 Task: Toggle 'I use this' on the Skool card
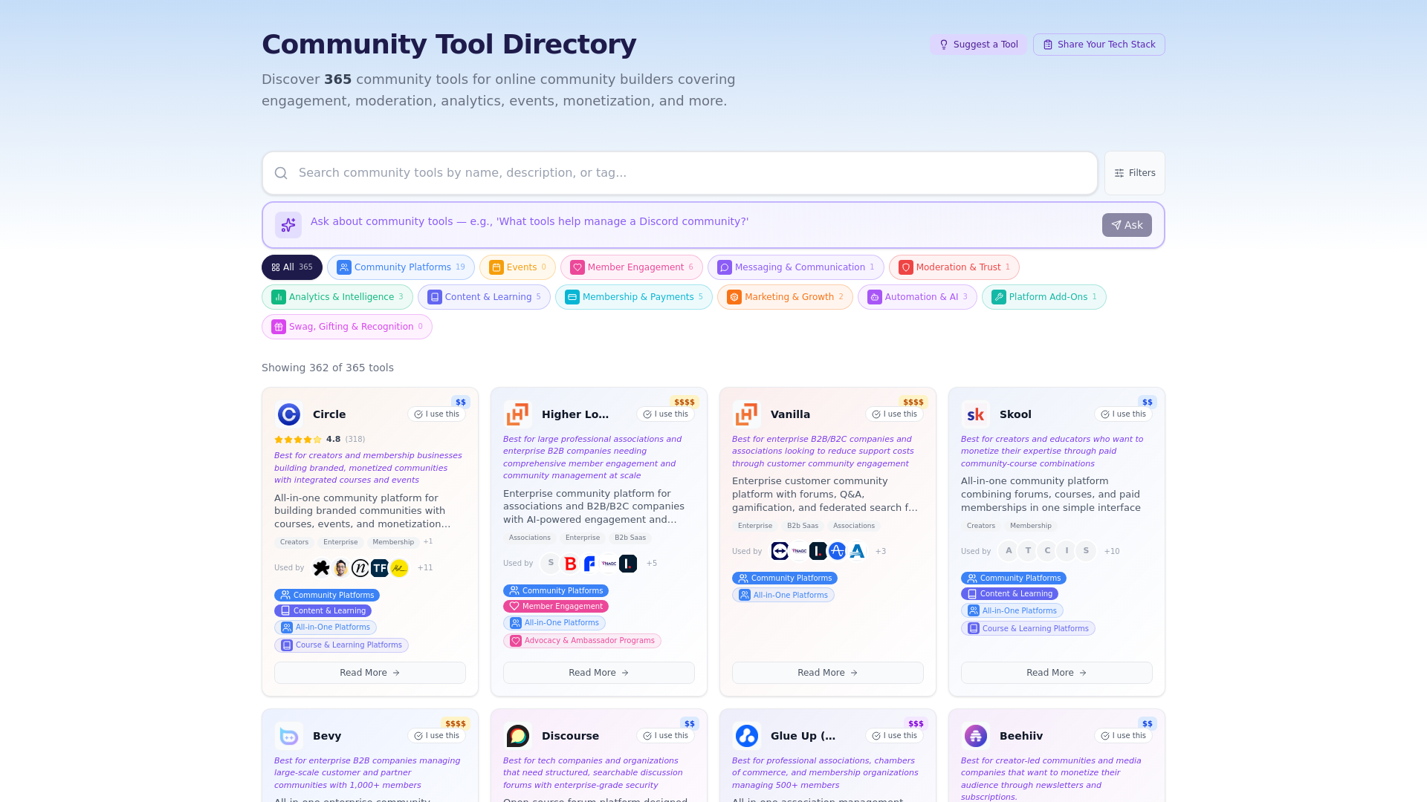tap(1124, 414)
